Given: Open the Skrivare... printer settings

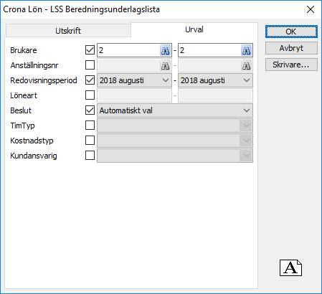Looking at the screenshot, I should (291, 65).
